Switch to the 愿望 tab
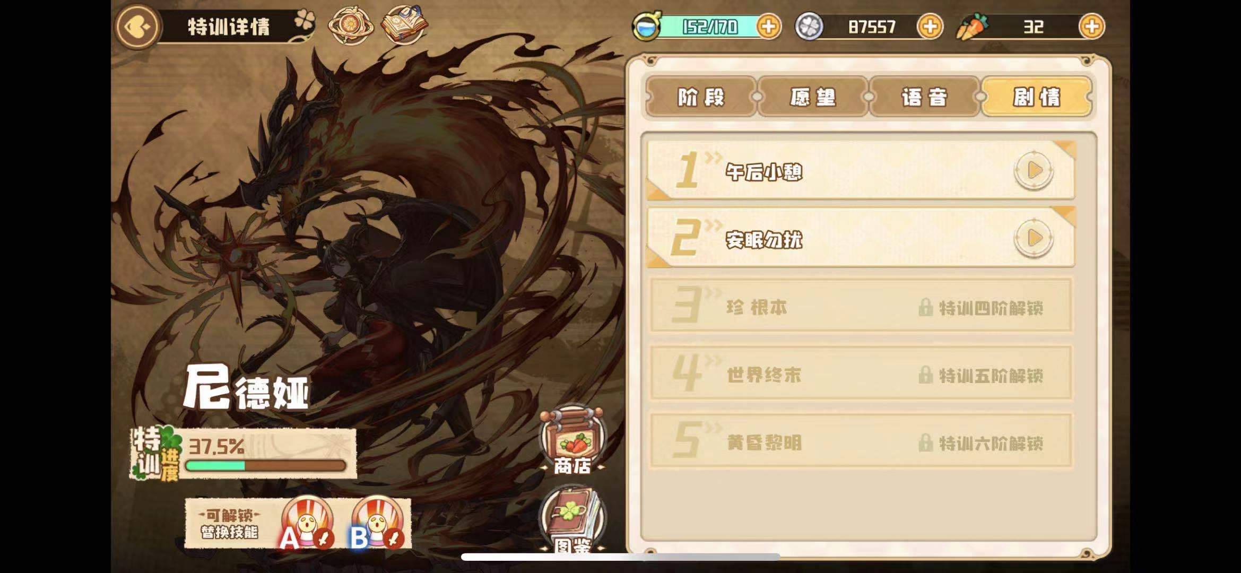The width and height of the screenshot is (1241, 573). tap(813, 97)
